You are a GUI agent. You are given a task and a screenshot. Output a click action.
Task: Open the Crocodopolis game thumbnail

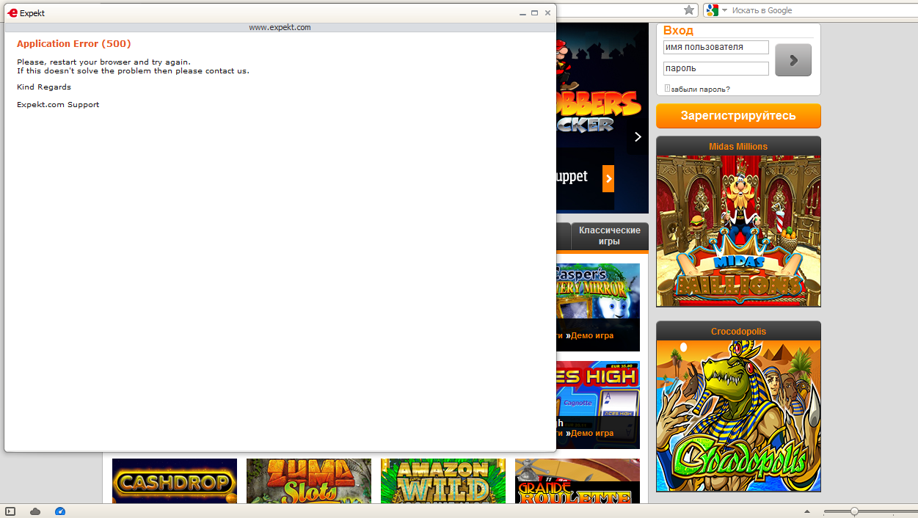pyautogui.click(x=738, y=416)
